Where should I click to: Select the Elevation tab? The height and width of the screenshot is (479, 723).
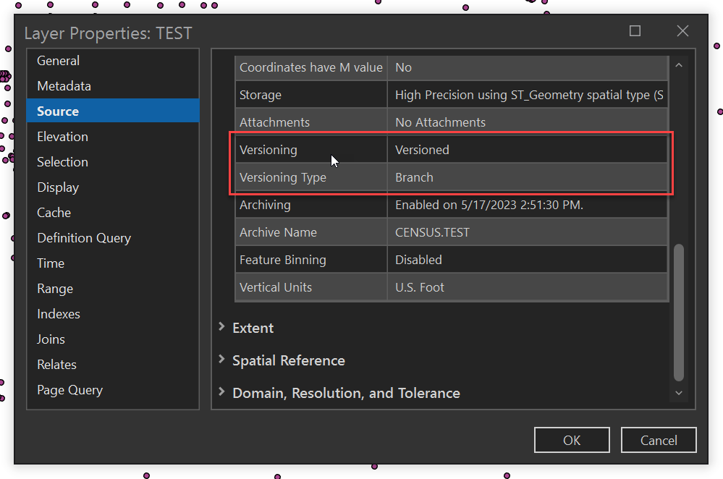[x=63, y=137]
